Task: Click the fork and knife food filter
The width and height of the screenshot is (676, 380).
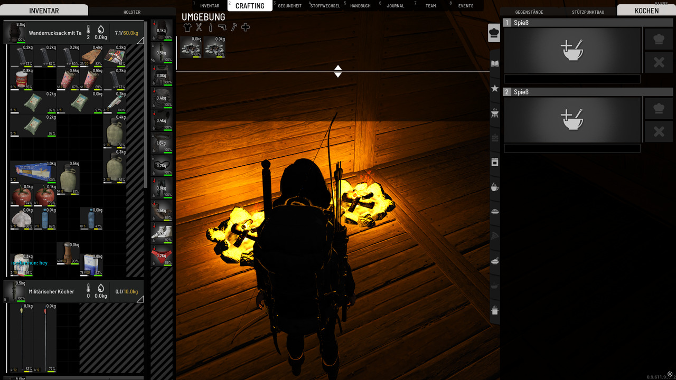Action: click(199, 27)
